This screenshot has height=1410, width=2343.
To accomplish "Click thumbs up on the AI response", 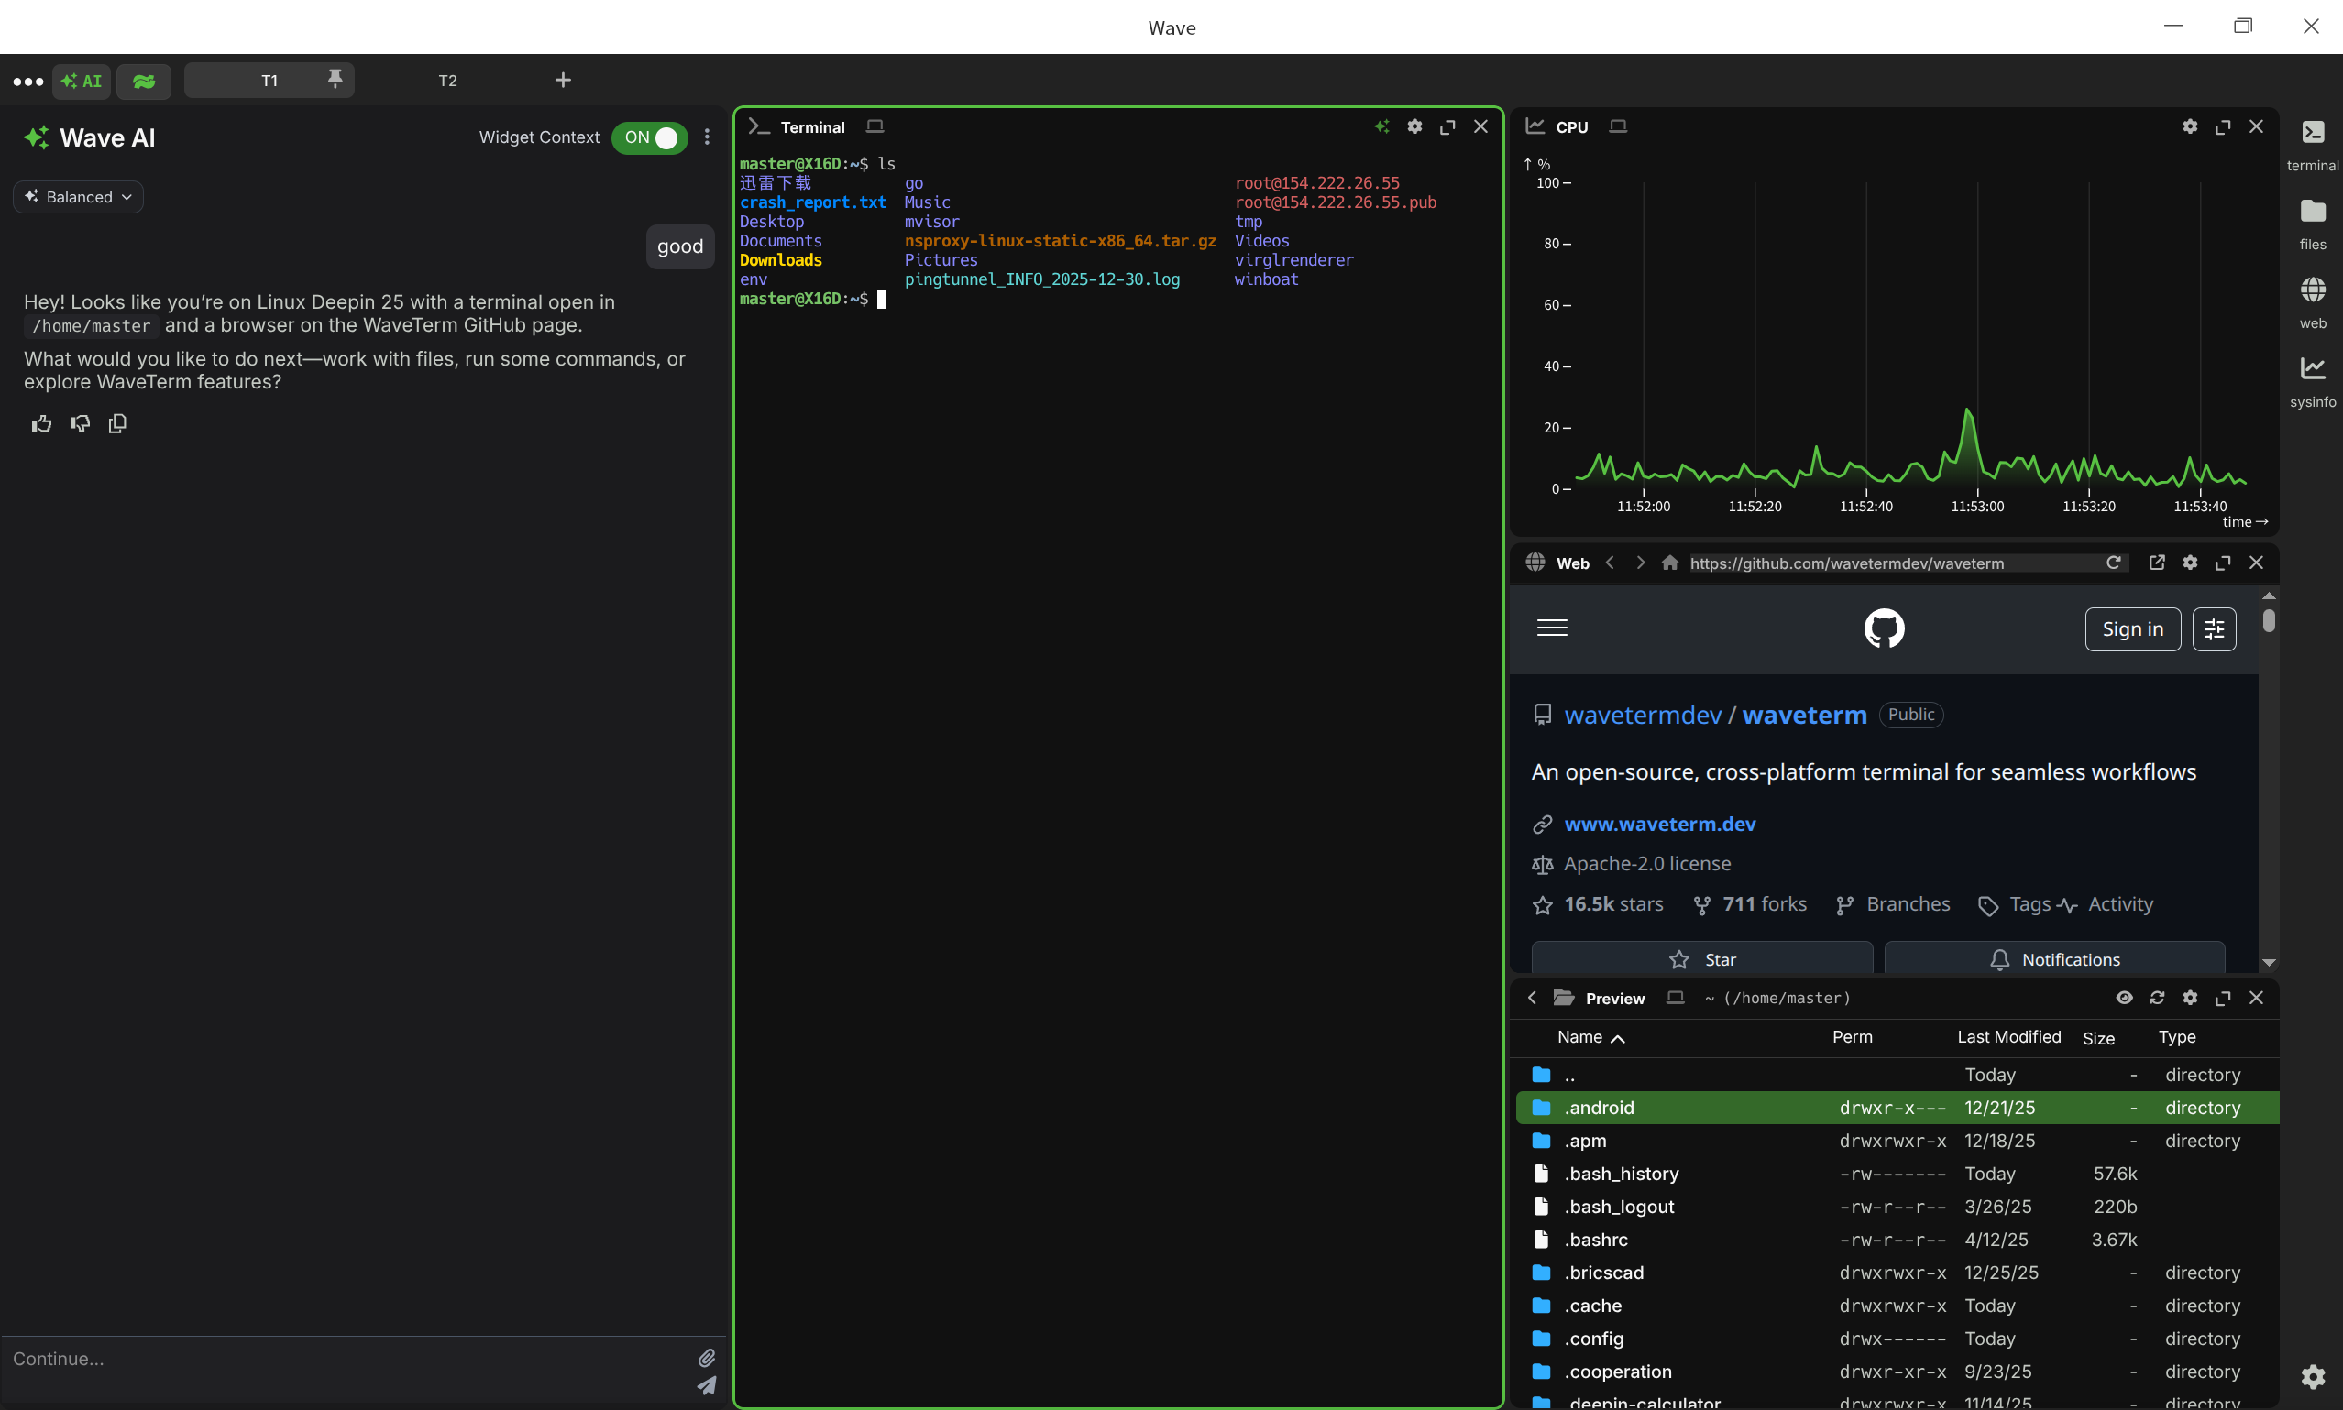I will [x=42, y=424].
